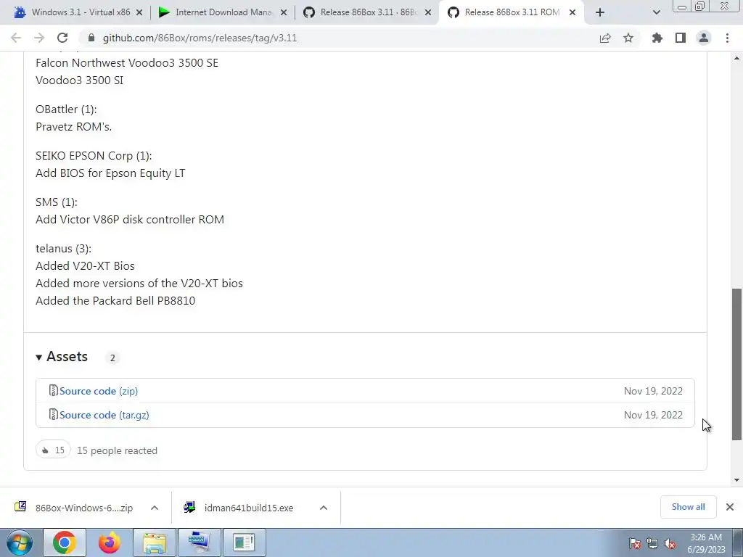Click the muted volume tray icon

(670, 544)
